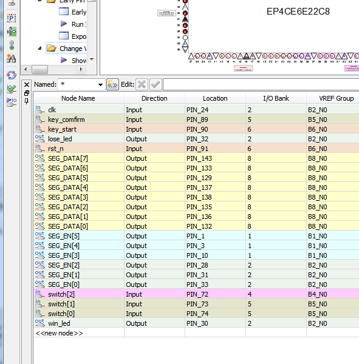Screen dimensions: 359x364
Task: Sort by the Location column header
Action: [x=215, y=98]
